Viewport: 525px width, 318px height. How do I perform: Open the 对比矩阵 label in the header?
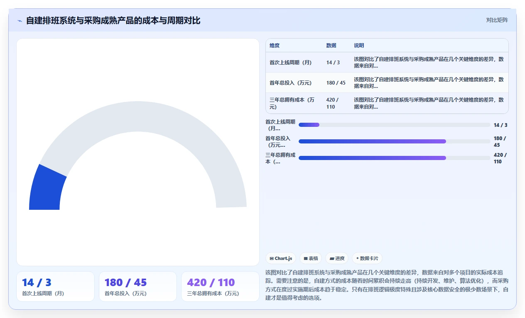(x=497, y=20)
